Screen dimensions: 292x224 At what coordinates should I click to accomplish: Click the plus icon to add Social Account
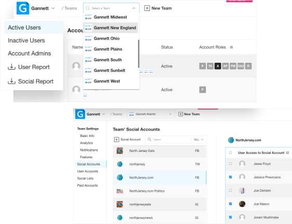point(116,139)
